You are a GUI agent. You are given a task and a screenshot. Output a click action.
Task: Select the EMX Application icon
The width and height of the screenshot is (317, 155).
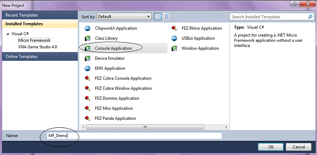point(87,69)
